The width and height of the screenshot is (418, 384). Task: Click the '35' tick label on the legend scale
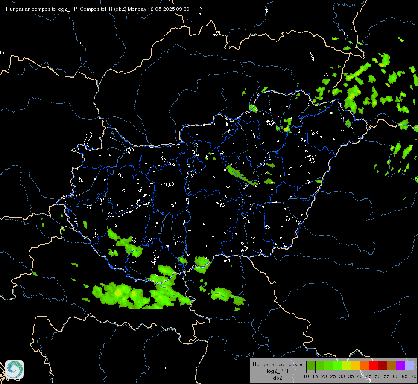[351, 377]
